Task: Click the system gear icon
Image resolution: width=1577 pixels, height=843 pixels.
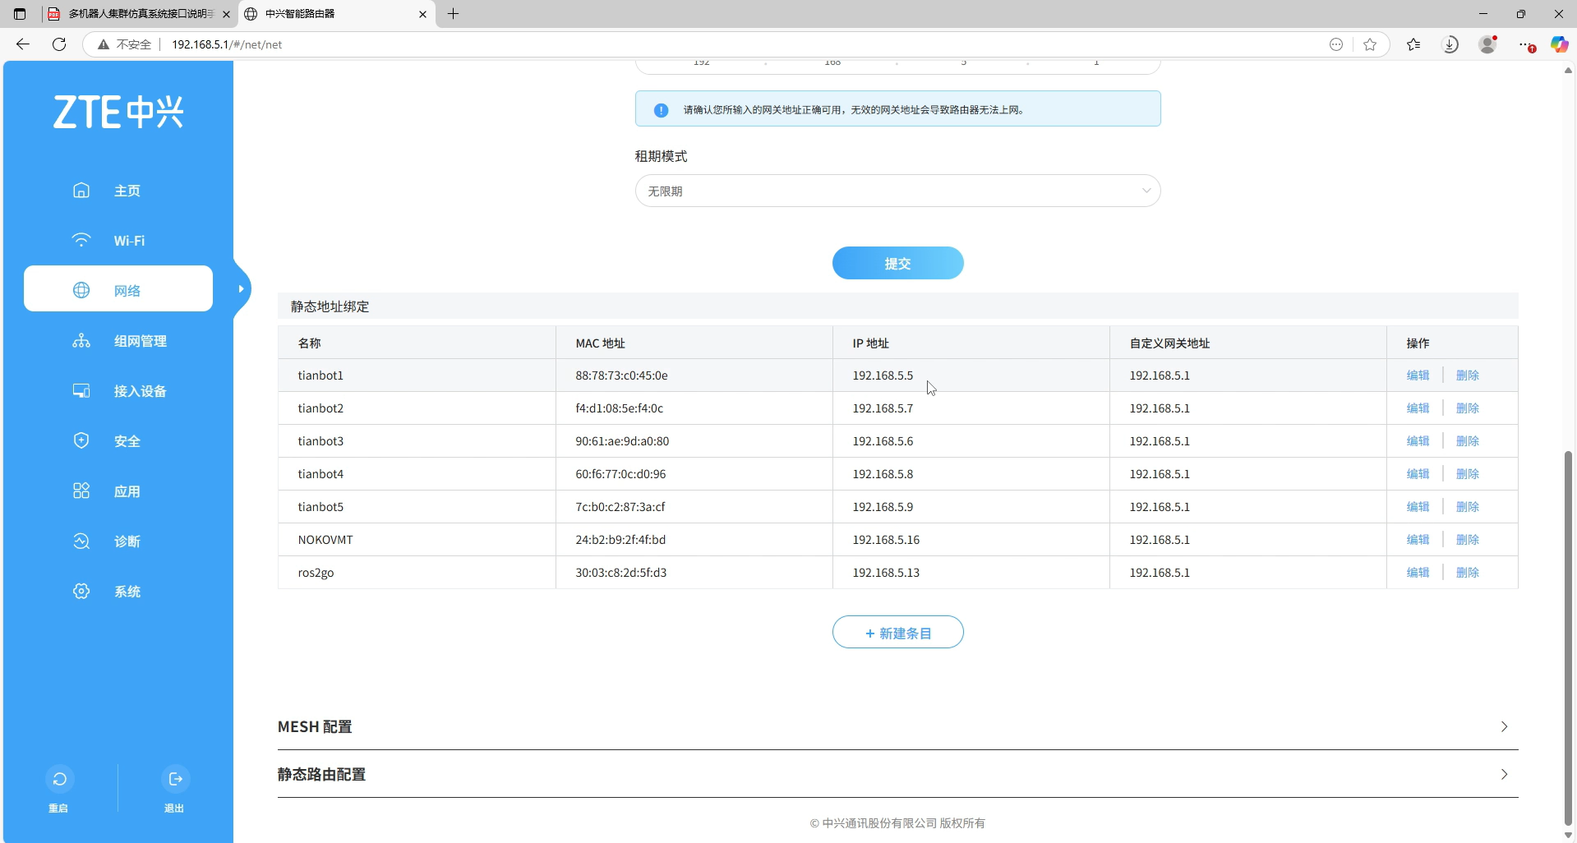Action: pos(81,592)
